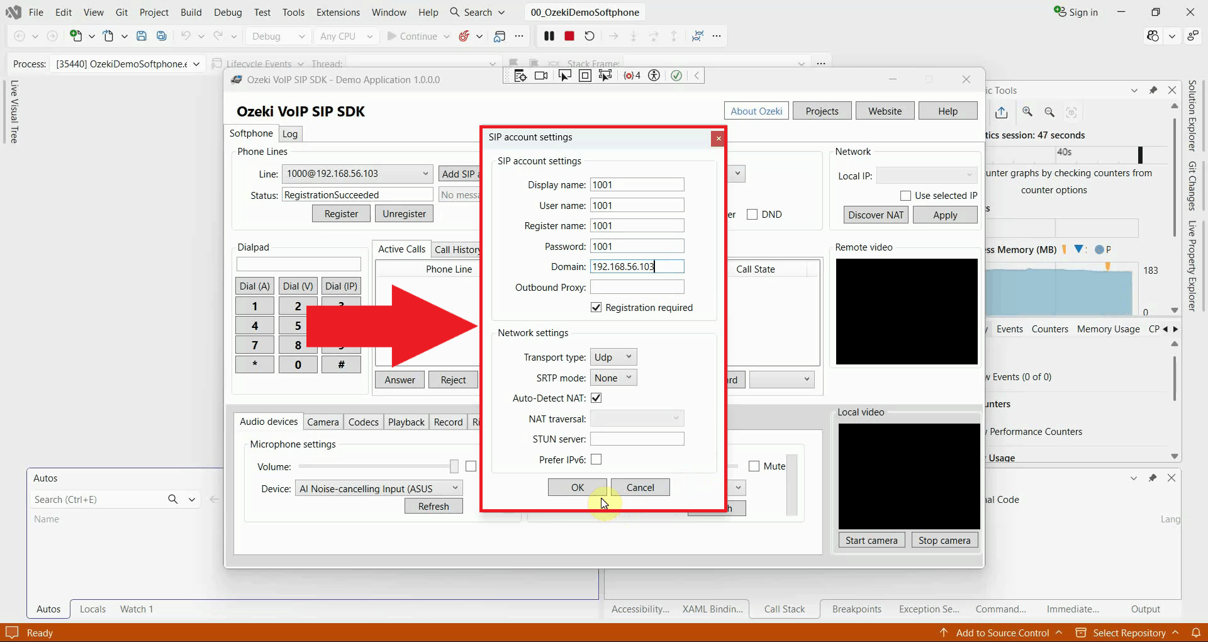
Task: Click OK in SIP account settings
Action: 578,487
